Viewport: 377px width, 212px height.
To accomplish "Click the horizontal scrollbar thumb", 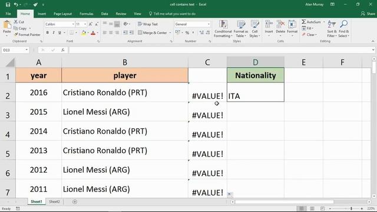I will [285, 202].
